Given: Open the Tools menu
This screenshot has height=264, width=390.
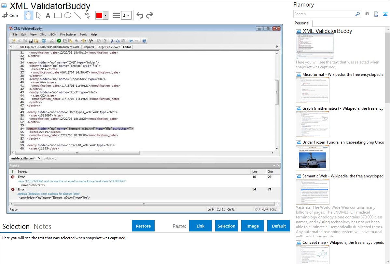Looking at the screenshot, I should pos(83,35).
